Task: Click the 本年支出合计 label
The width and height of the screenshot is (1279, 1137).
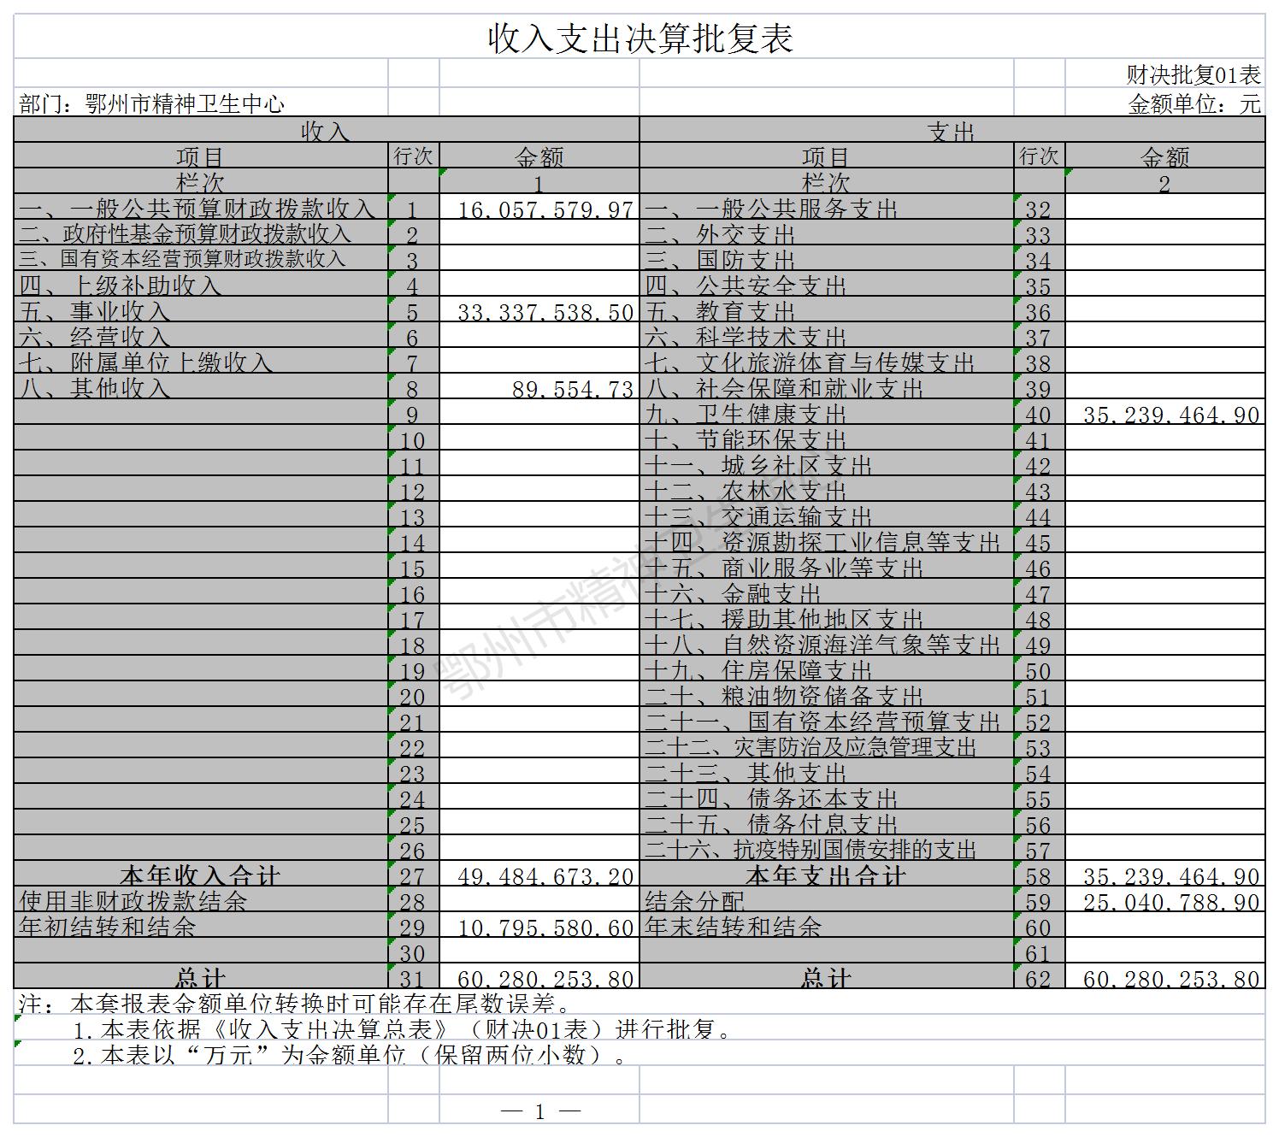Action: click(827, 875)
